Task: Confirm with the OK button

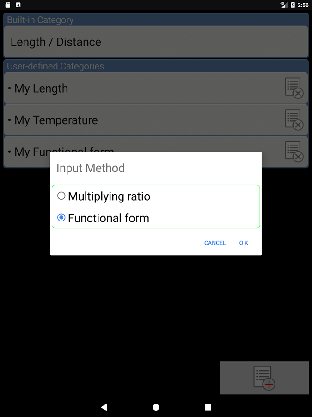Action: [x=244, y=243]
